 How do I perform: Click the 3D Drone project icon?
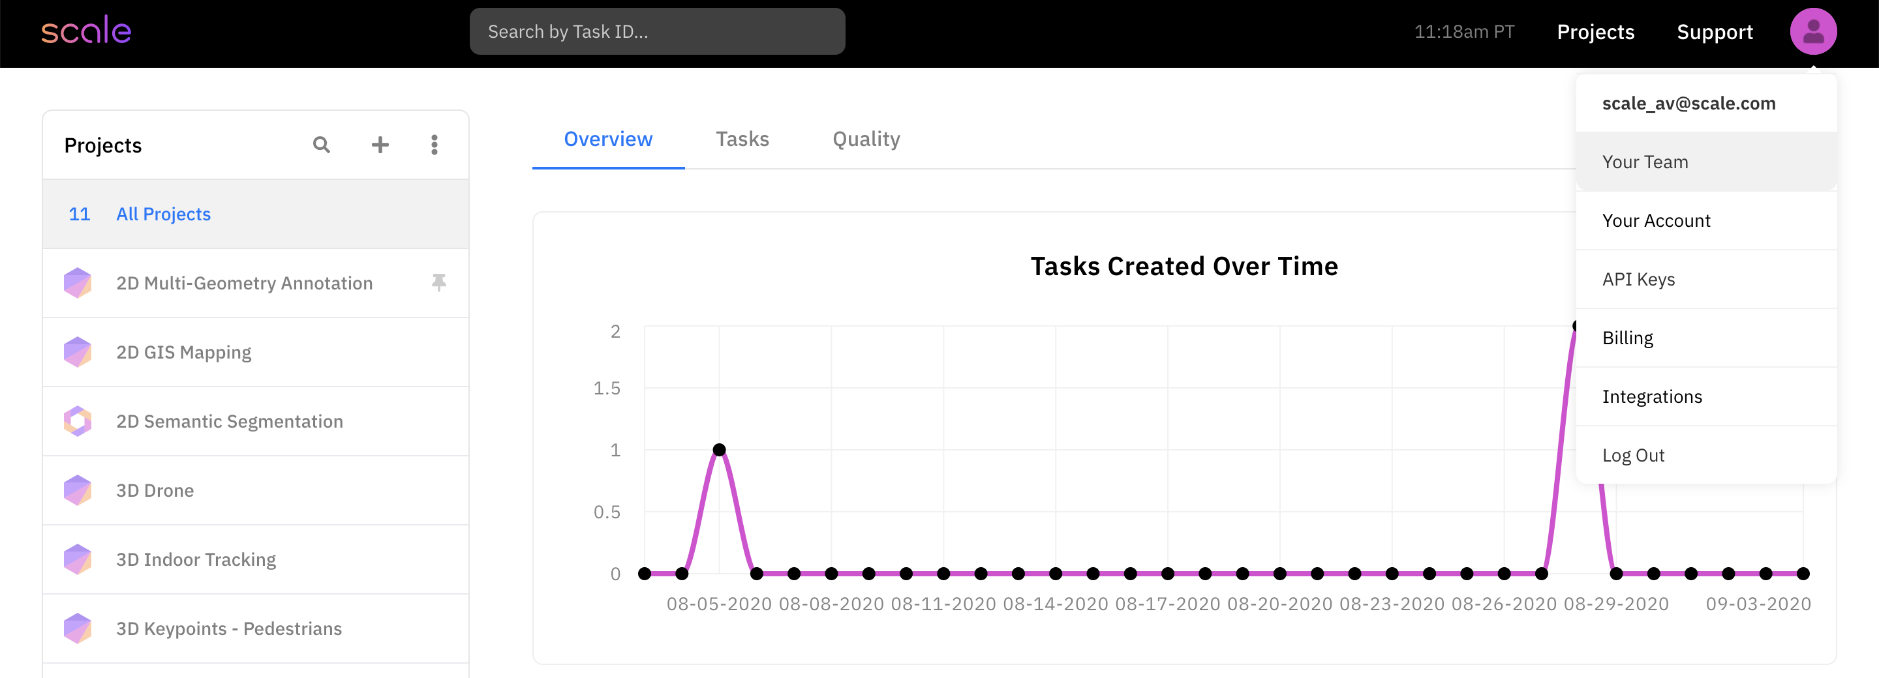coord(78,491)
